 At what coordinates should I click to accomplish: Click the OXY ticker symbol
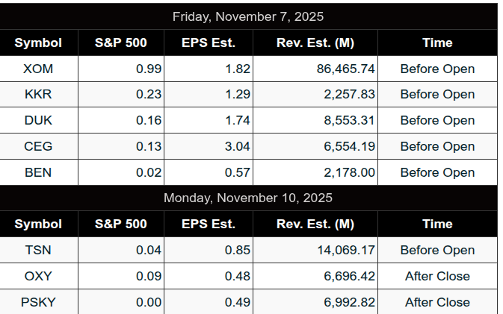(38, 277)
